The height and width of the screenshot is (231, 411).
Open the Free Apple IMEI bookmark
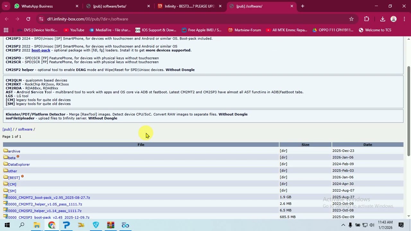point(202,30)
